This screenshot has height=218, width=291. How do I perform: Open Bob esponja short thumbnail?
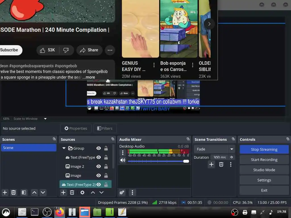tap(179, 29)
